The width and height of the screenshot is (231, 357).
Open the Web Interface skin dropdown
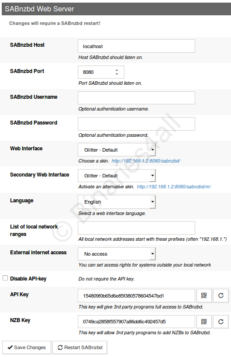pos(117,149)
